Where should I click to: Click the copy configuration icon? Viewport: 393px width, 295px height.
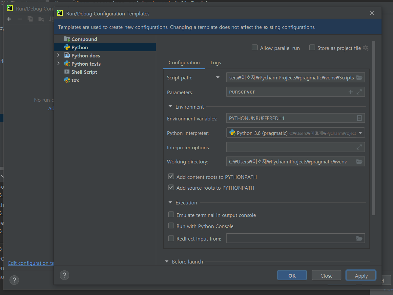click(30, 19)
